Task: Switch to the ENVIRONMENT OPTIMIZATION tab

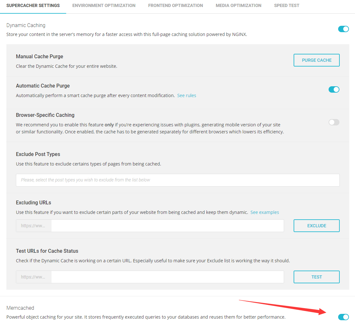Action: tap(104, 5)
